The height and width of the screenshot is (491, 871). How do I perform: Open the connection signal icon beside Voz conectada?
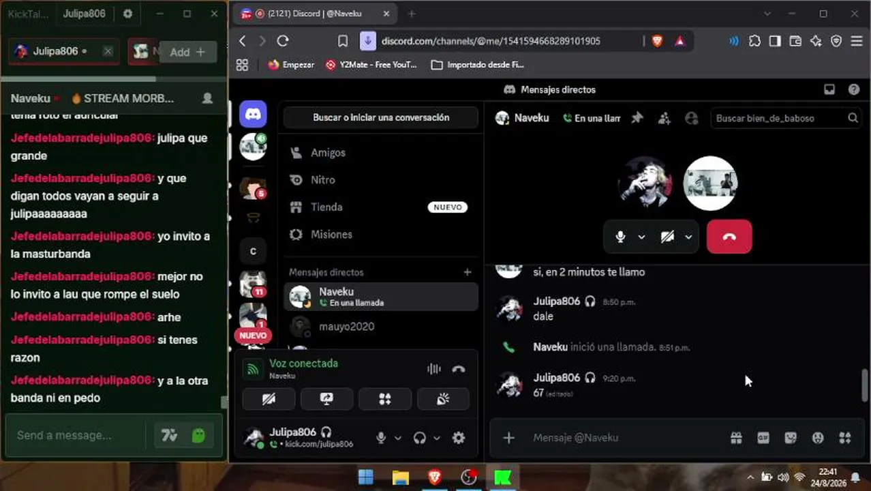[x=254, y=370]
